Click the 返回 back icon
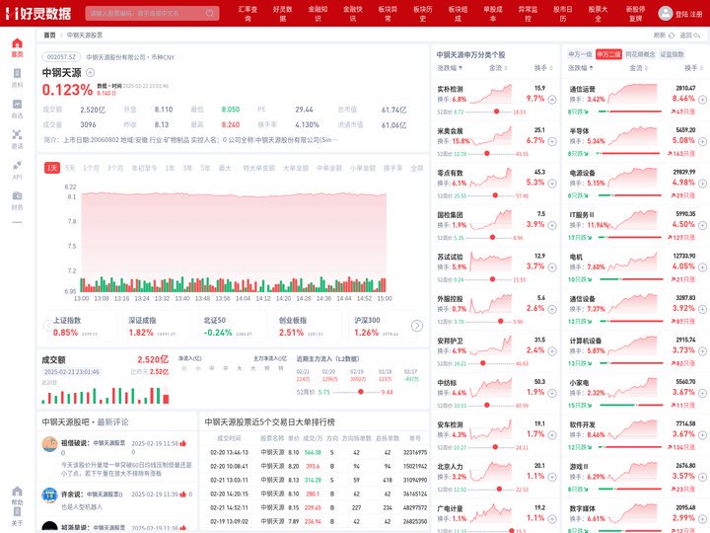This screenshot has height=533, width=710. click(x=697, y=36)
